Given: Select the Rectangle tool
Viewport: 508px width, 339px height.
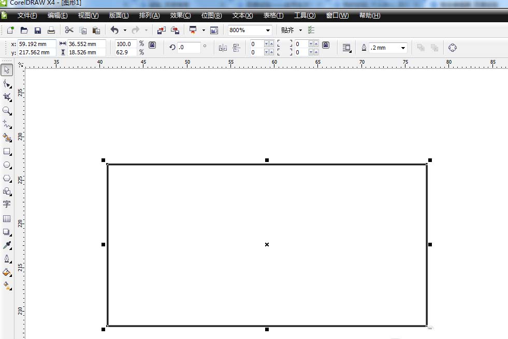Looking at the screenshot, I should click(x=7, y=152).
